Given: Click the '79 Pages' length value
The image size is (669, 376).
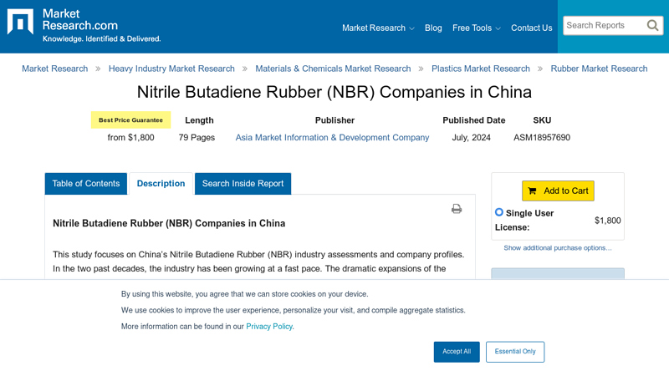Looking at the screenshot, I should (197, 137).
